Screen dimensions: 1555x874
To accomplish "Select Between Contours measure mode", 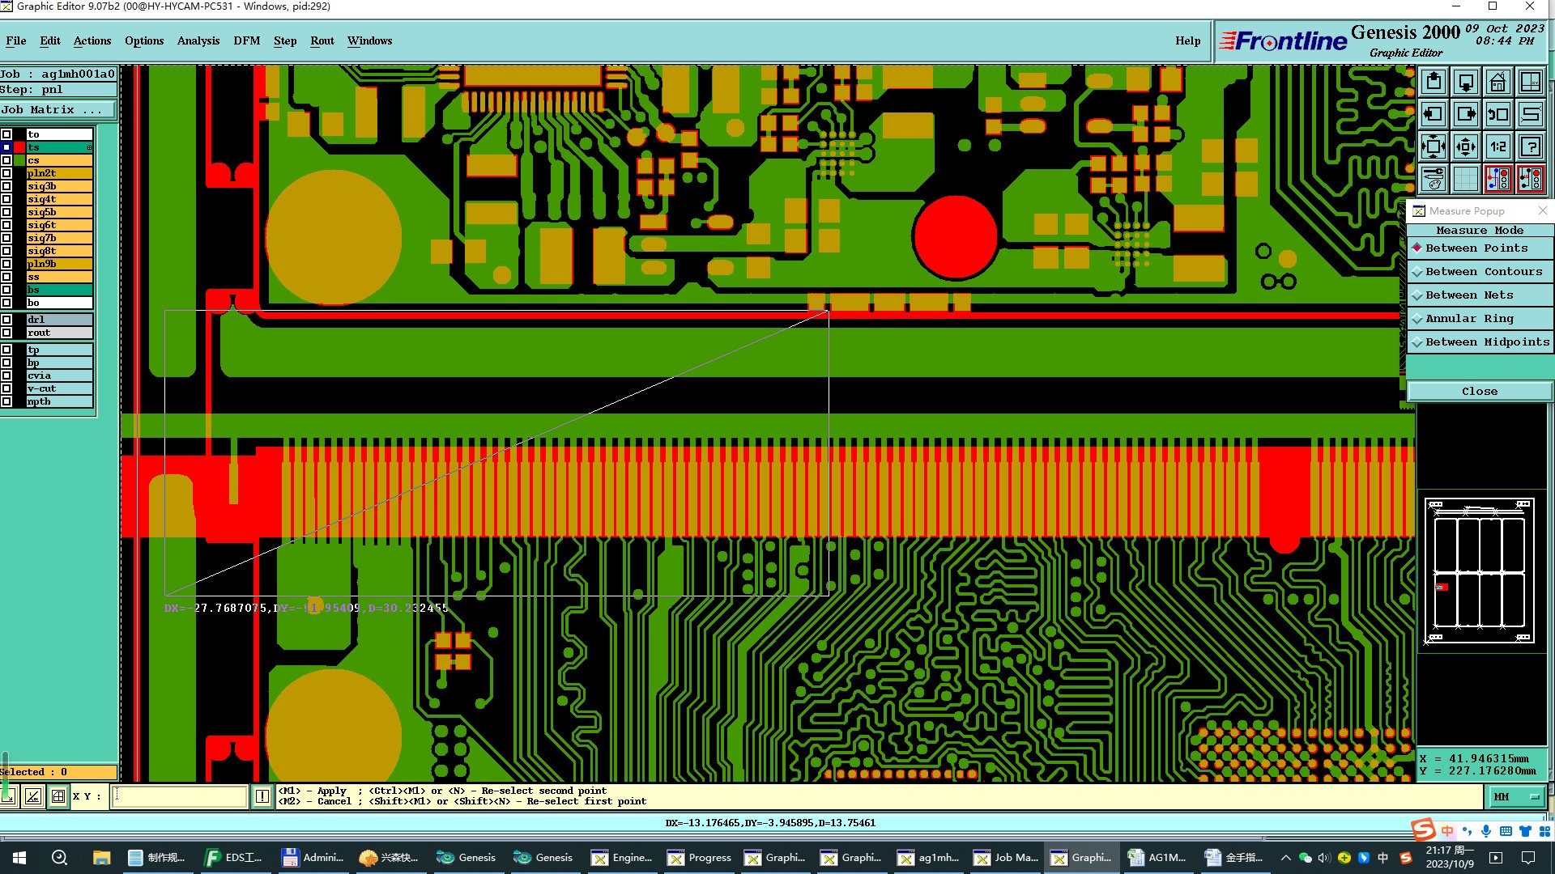I will click(x=1483, y=272).
